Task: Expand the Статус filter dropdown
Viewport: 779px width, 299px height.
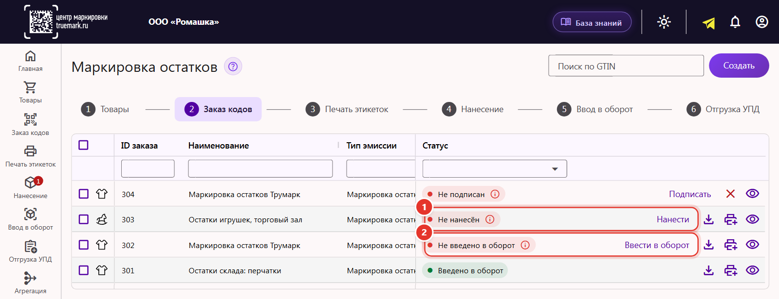Action: 495,168
